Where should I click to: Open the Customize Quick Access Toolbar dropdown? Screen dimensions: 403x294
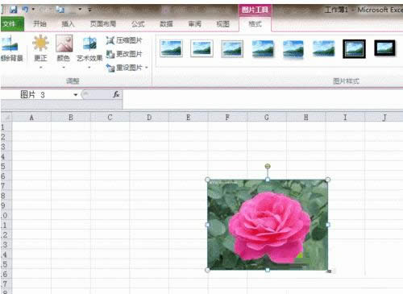point(90,10)
